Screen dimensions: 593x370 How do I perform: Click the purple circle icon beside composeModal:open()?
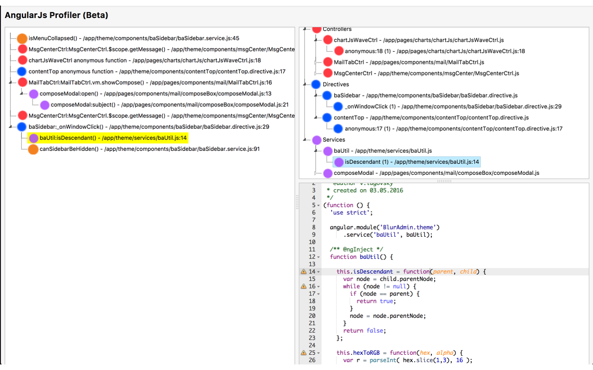(33, 93)
